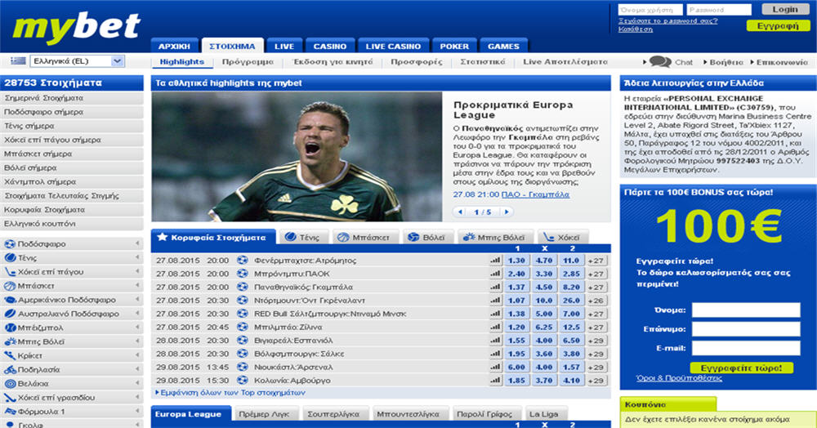Screen dimensions: 817x428
Task: Click the cricket icon beside Κρίκετ
Action: point(10,355)
